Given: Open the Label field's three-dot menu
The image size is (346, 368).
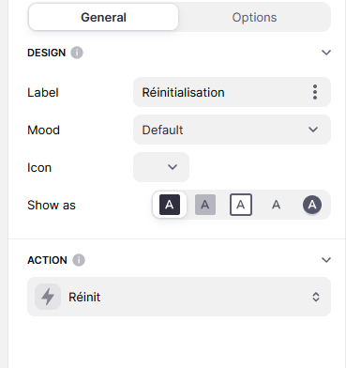Looking at the screenshot, I should pos(315,92).
